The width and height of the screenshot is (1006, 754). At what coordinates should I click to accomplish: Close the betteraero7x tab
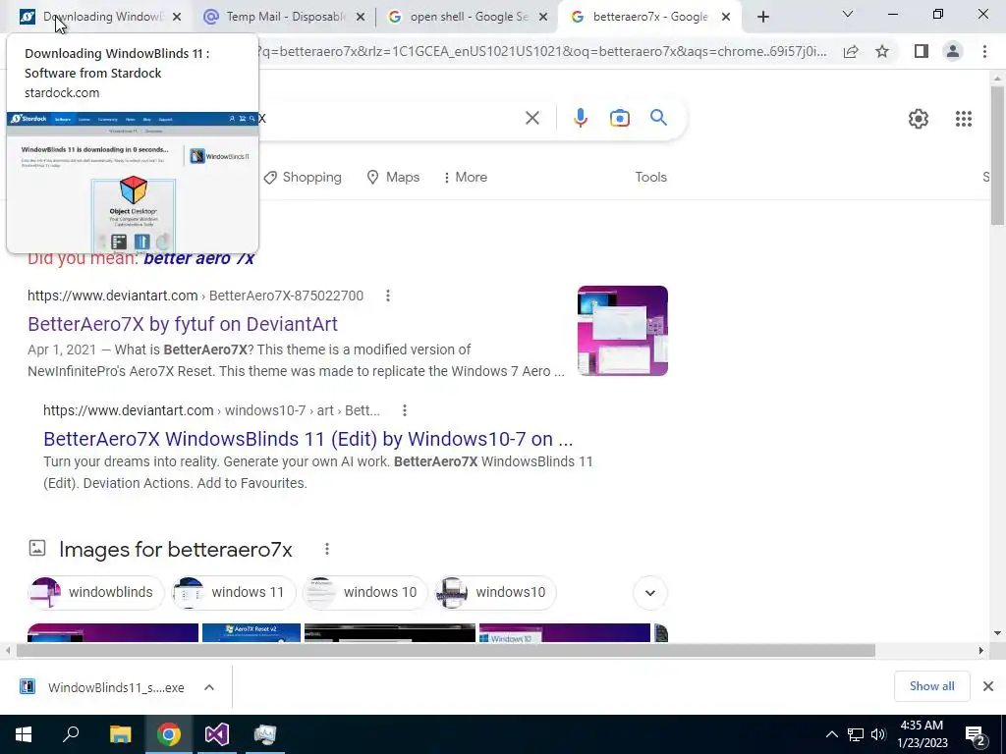click(726, 18)
